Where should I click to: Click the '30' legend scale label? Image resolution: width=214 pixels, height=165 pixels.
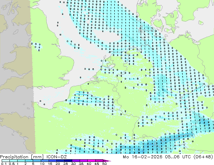click(73, 164)
